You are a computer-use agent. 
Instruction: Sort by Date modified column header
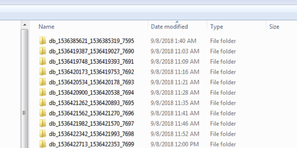[177, 27]
